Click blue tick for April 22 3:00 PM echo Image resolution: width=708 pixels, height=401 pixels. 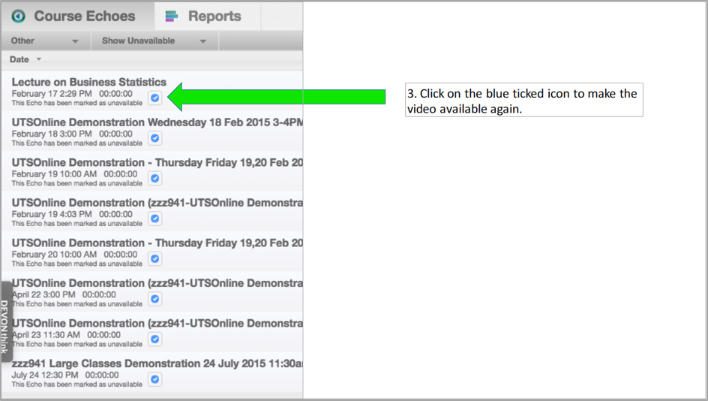pyautogui.click(x=154, y=299)
